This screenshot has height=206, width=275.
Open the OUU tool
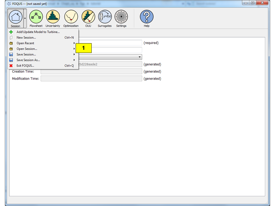[x=88, y=17]
